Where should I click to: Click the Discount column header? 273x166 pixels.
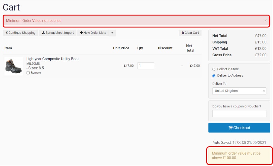coord(165,48)
